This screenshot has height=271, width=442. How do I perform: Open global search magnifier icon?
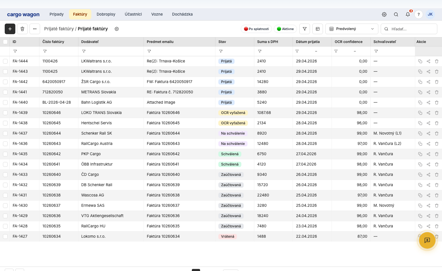point(396,14)
